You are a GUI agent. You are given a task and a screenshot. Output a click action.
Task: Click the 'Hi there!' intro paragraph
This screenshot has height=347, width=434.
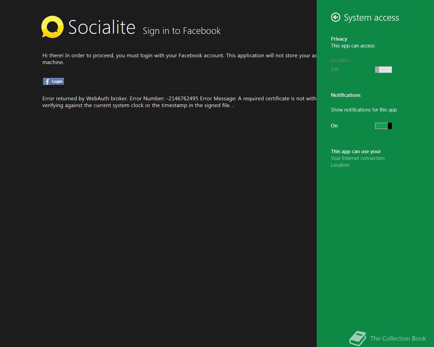[x=179, y=59]
